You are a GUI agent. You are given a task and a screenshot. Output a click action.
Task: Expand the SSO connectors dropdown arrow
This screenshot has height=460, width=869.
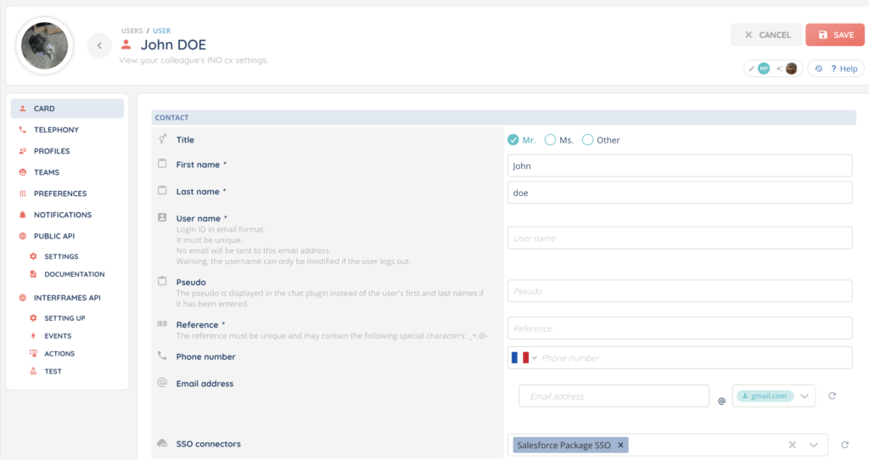pyautogui.click(x=815, y=445)
